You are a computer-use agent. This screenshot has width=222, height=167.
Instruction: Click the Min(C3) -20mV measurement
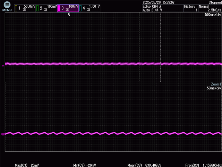coord(85,165)
